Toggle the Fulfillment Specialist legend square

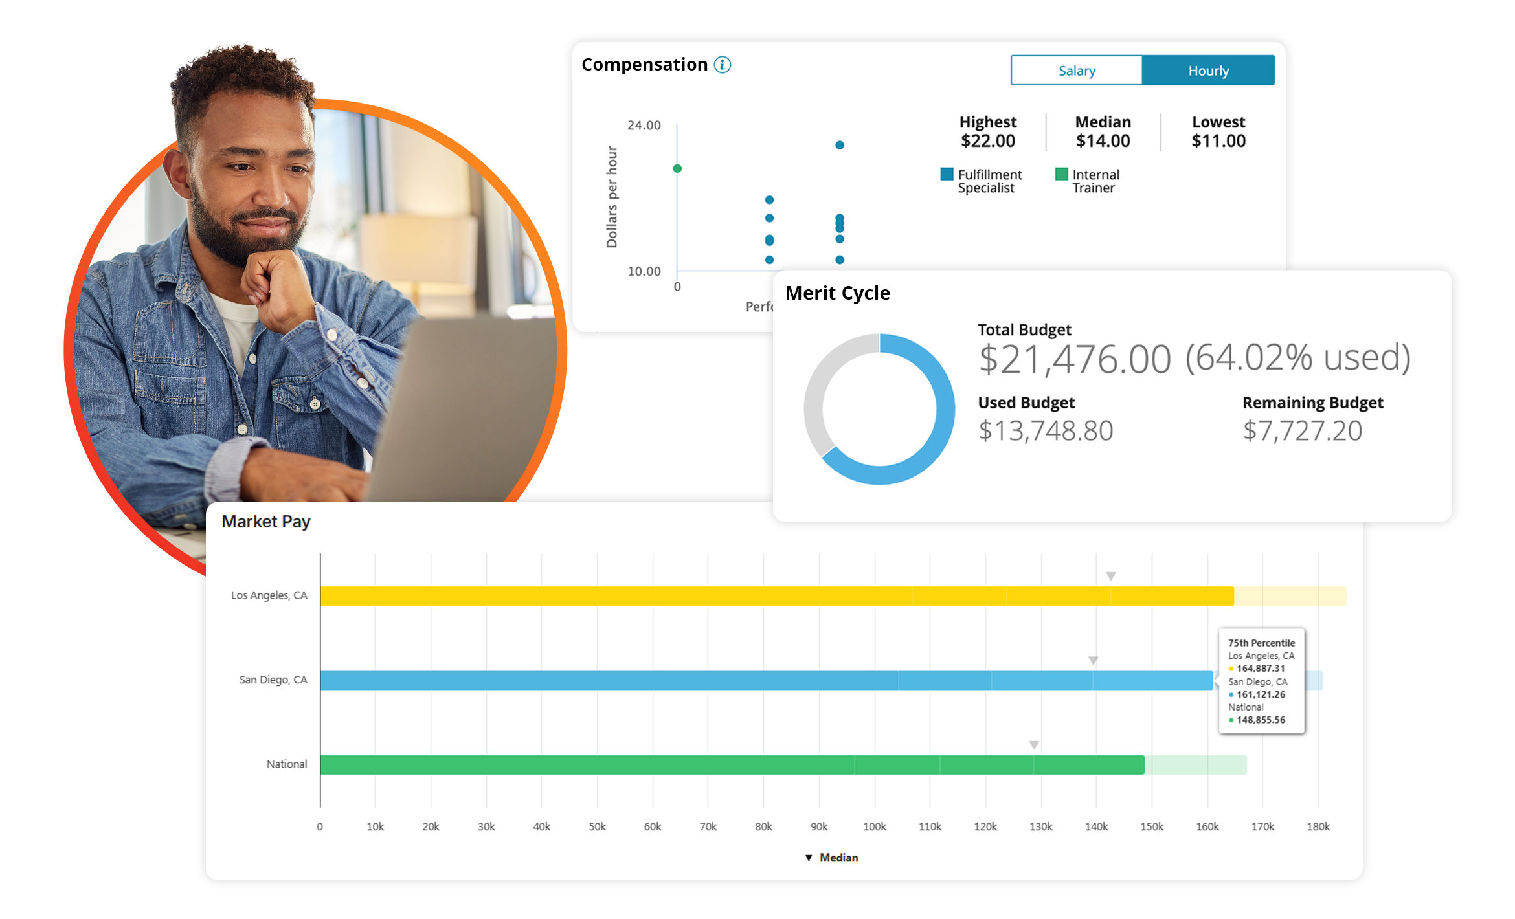947,174
